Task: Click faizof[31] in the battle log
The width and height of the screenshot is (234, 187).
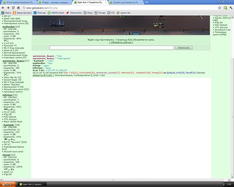Action: click(x=191, y=73)
